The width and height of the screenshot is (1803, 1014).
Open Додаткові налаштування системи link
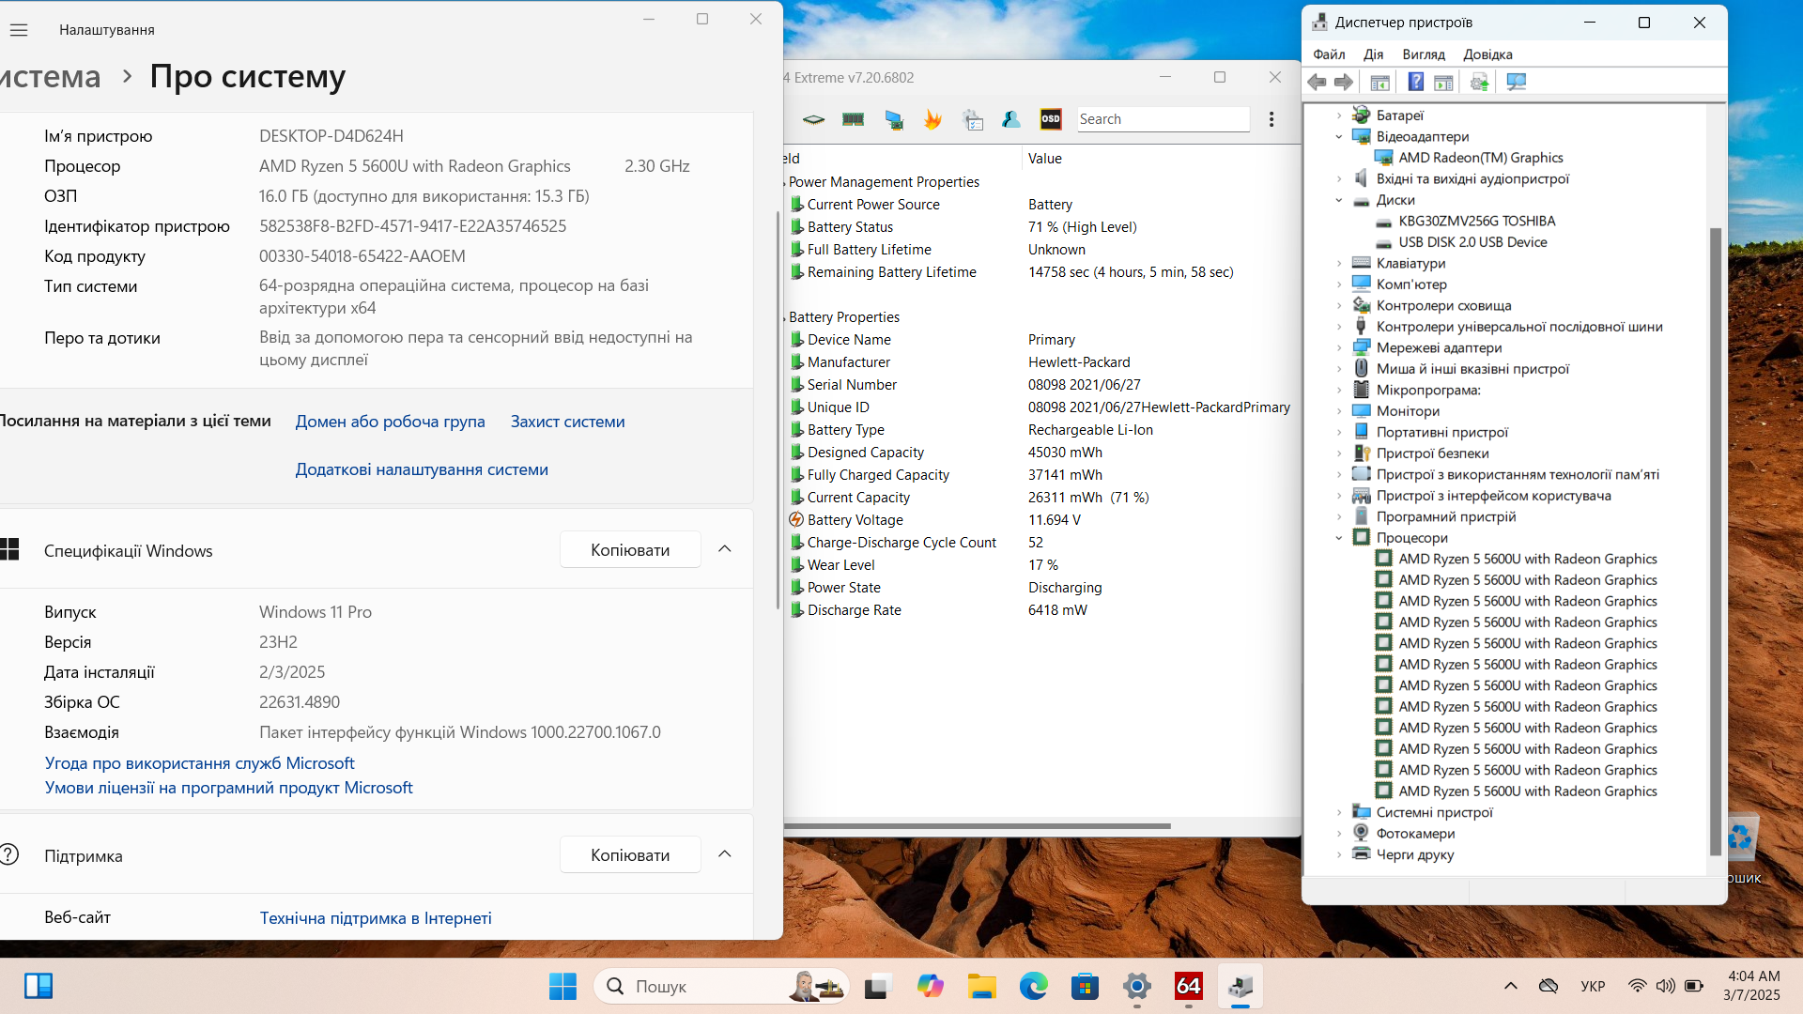(422, 469)
